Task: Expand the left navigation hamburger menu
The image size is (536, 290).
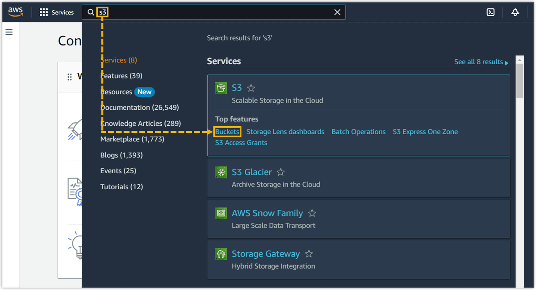Action: 9,32
